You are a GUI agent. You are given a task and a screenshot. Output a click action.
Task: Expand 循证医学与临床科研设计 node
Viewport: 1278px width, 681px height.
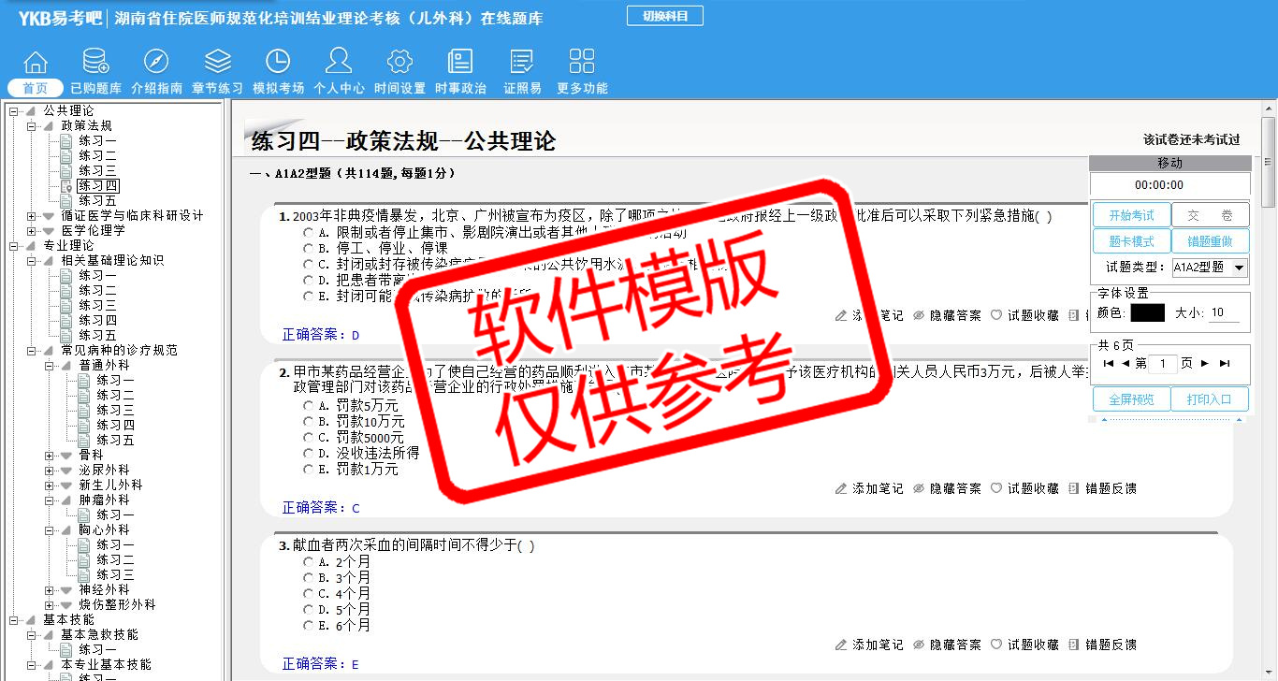[32, 216]
